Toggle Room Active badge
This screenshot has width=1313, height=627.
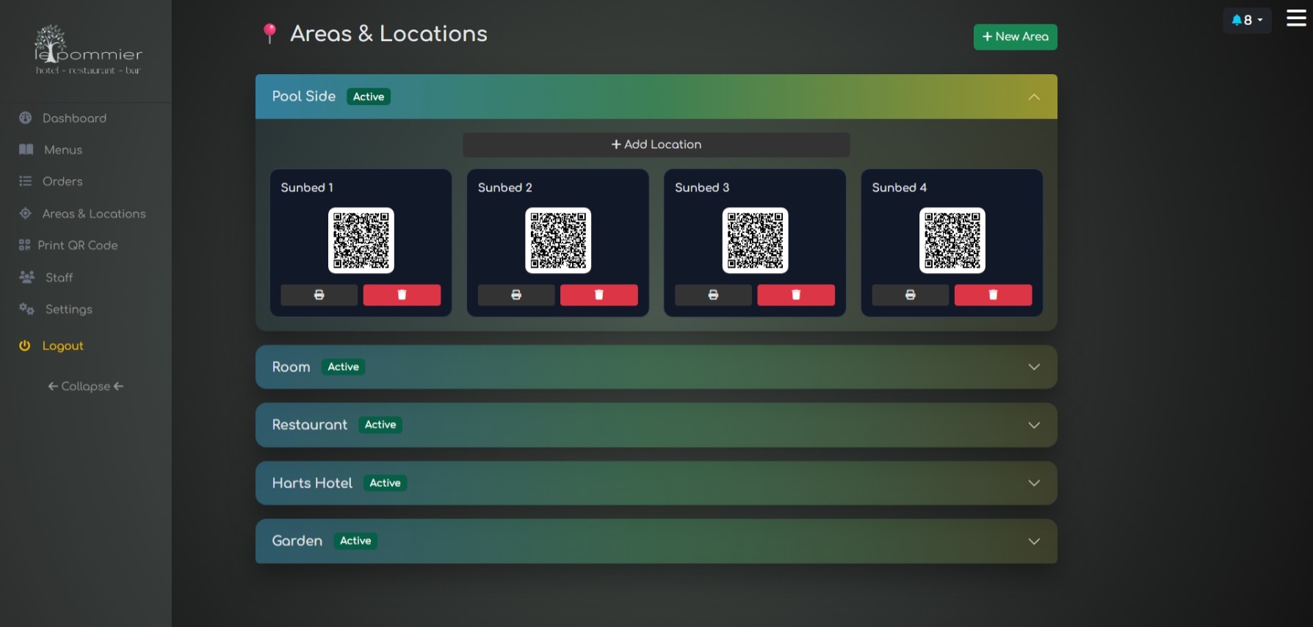pos(344,367)
